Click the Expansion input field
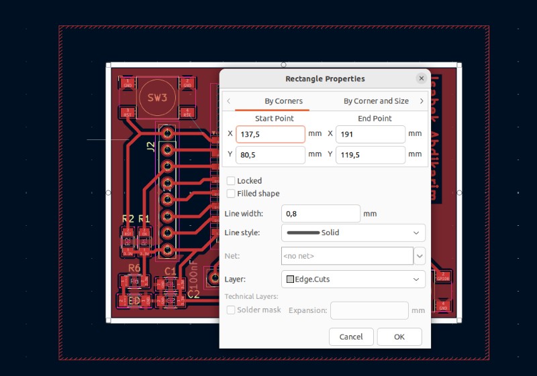The image size is (537, 376). [x=369, y=310]
